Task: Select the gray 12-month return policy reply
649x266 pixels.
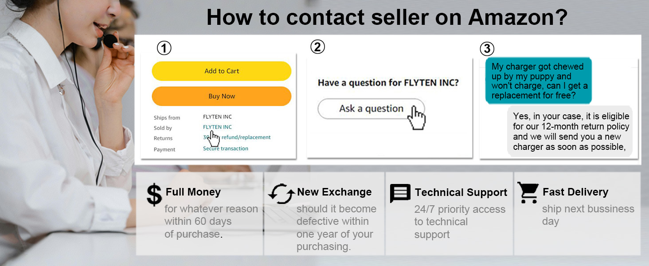Action: pyautogui.click(x=571, y=132)
